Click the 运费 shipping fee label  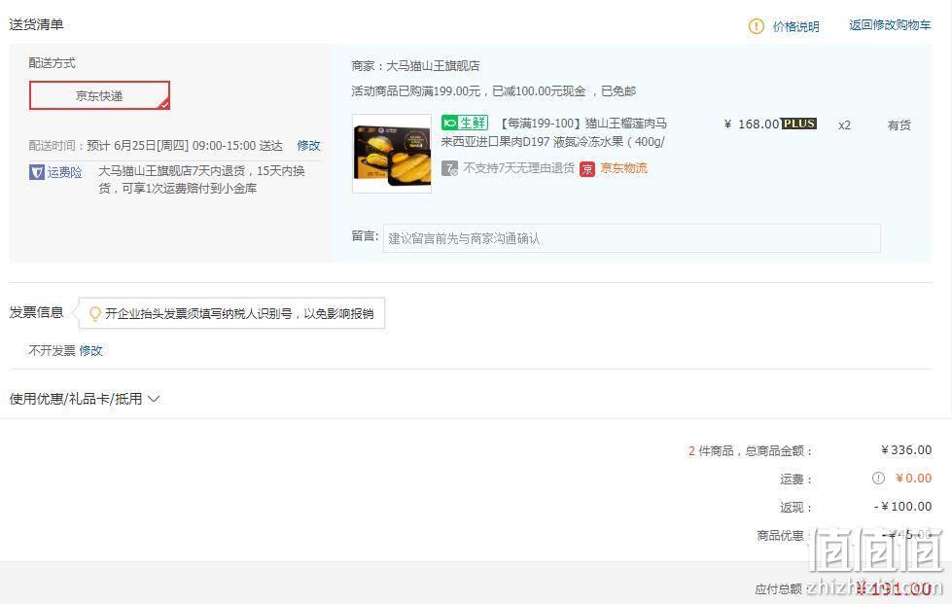tap(795, 479)
